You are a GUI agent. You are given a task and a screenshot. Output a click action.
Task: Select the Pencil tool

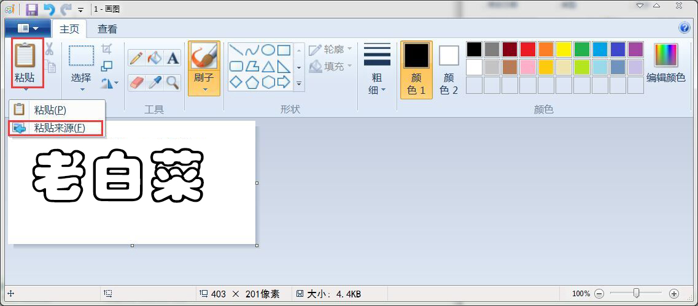[136, 58]
